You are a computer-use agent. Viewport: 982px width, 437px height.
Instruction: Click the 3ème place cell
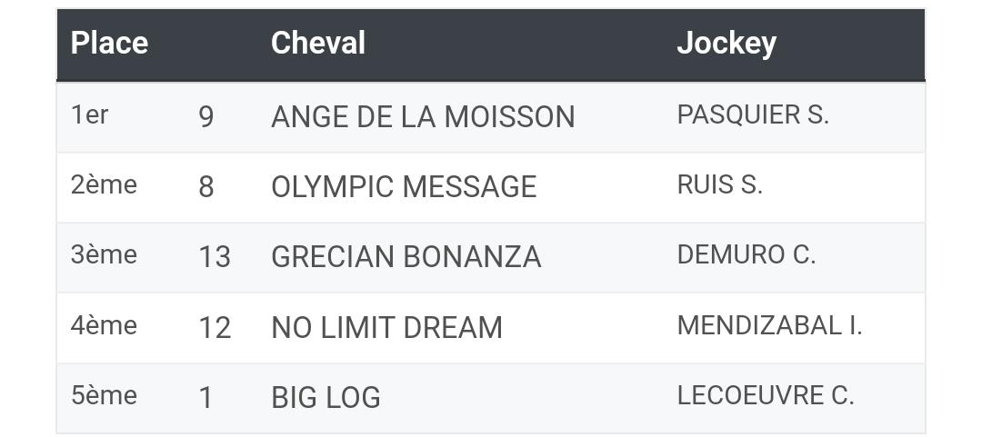pyautogui.click(x=104, y=254)
